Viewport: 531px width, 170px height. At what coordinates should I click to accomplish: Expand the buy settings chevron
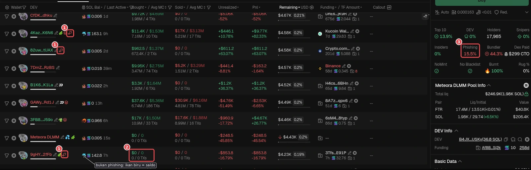[x=527, y=12]
